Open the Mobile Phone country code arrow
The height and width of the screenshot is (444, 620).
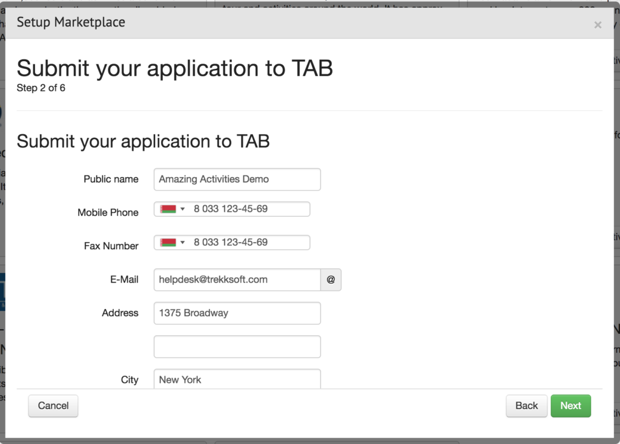click(183, 209)
